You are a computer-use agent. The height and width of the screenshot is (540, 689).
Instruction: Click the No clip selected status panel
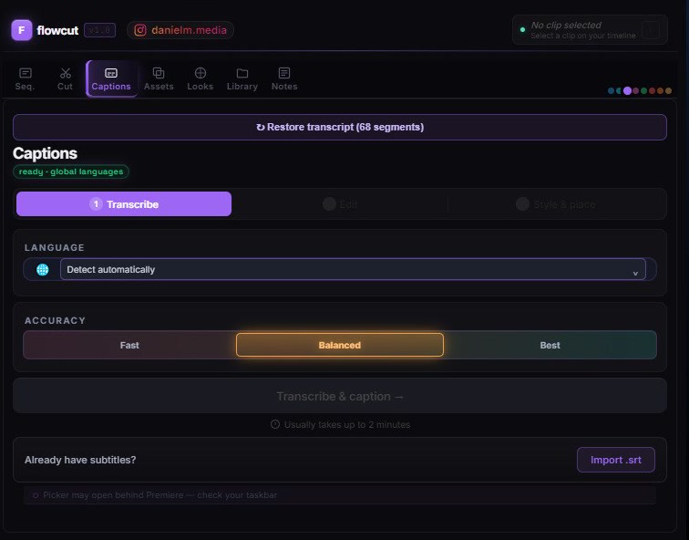coord(590,30)
